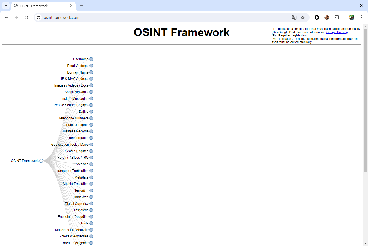Viewport: 368px width, 246px height.
Task: Select the Digital Currency tree label
Action: tap(76, 204)
